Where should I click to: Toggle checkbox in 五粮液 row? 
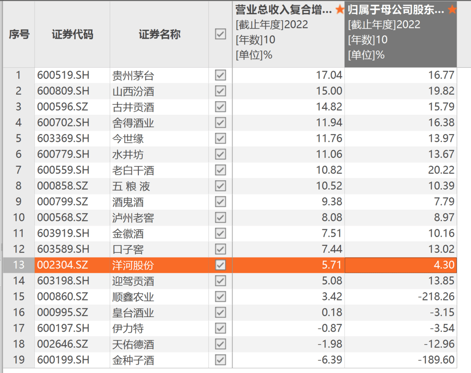(x=220, y=186)
